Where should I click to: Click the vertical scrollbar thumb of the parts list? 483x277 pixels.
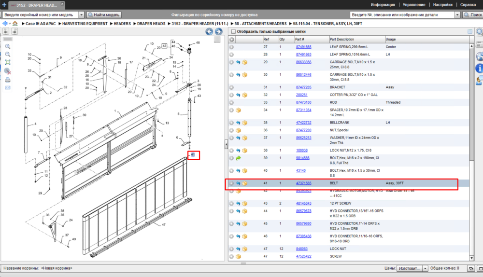point(471,105)
